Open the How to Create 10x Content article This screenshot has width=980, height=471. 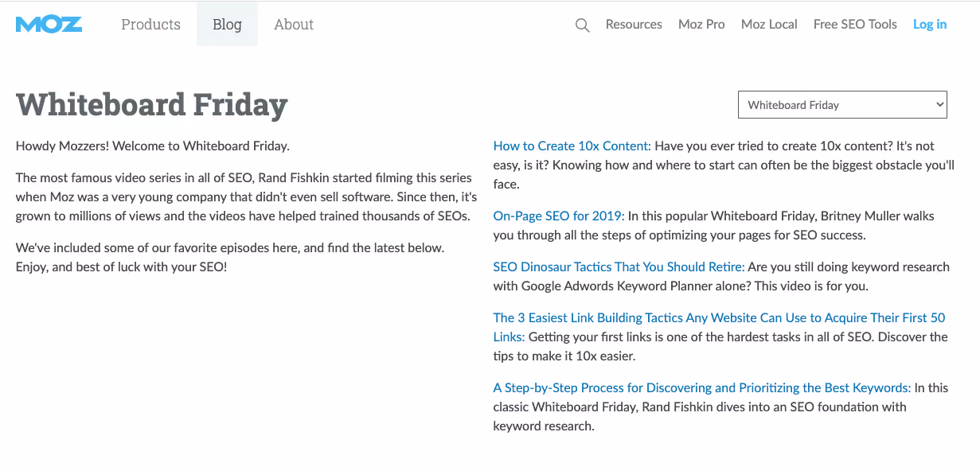point(572,146)
